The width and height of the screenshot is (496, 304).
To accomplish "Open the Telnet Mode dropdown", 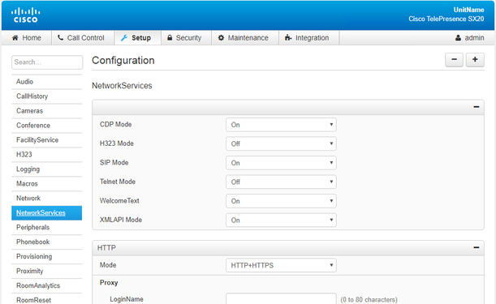I will 281,182.
